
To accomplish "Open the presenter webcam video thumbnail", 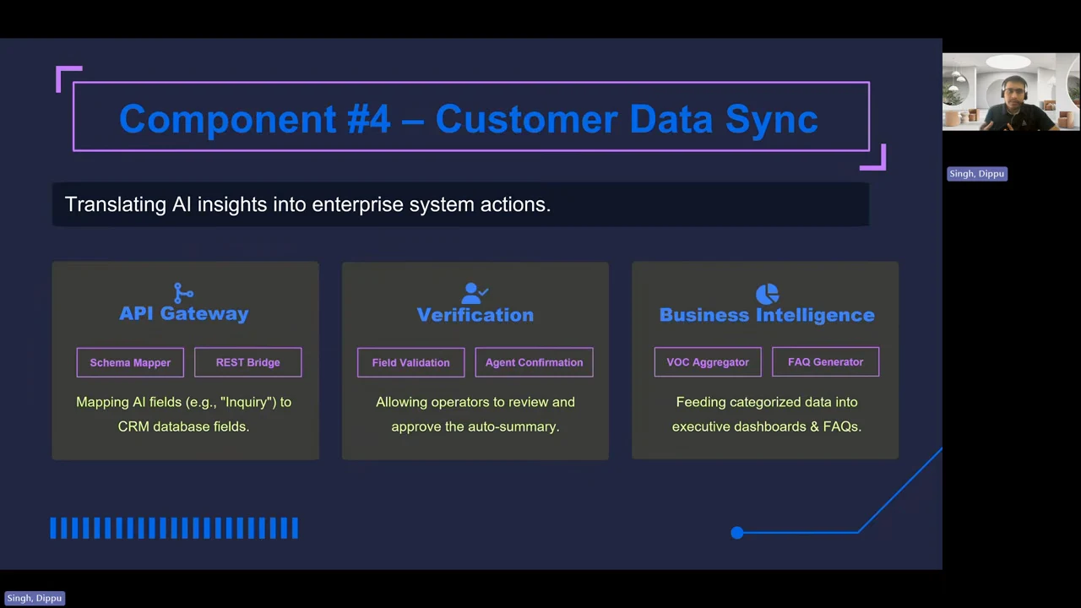I will coord(1011,92).
